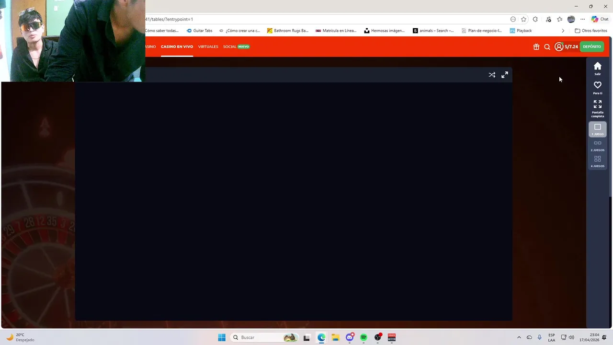Open the Social Nuevo tab
The width and height of the screenshot is (613, 345).
pyautogui.click(x=236, y=46)
